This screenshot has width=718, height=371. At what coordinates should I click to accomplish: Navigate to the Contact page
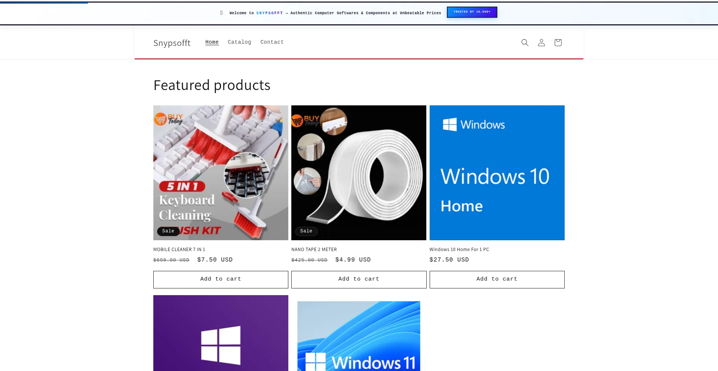(x=272, y=42)
